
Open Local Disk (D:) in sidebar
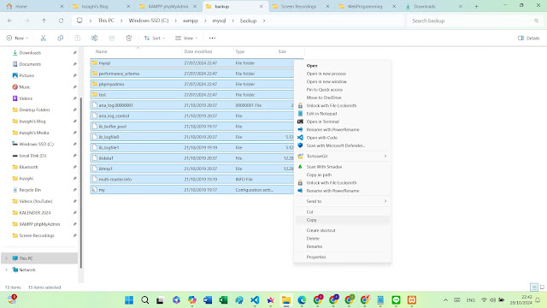32,156
